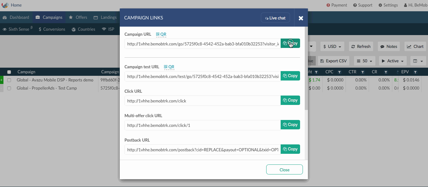Select the ISP report
Screen dimensions: 428x187
point(108,29)
